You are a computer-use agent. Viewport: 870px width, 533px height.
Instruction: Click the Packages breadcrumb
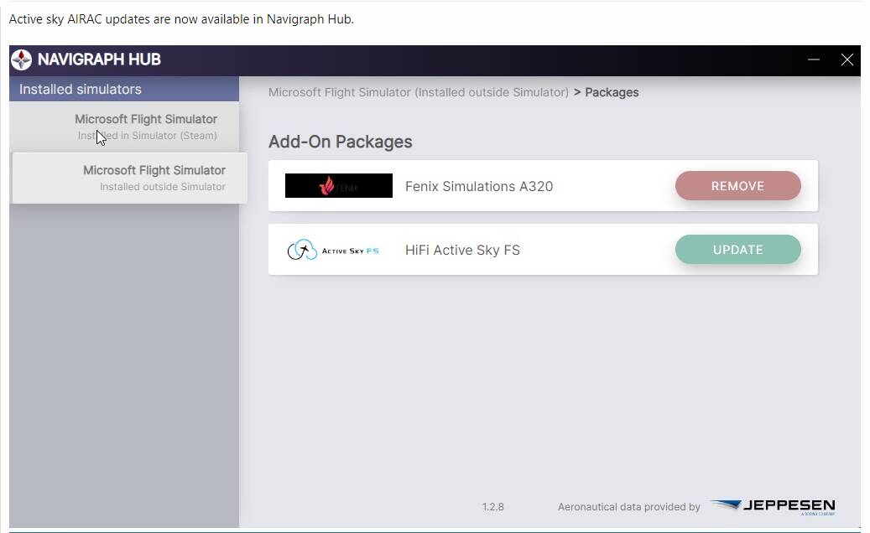(612, 92)
